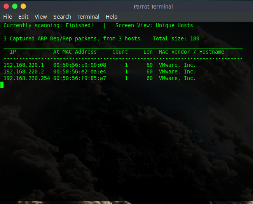Click the Len column header

pyautogui.click(x=148, y=52)
